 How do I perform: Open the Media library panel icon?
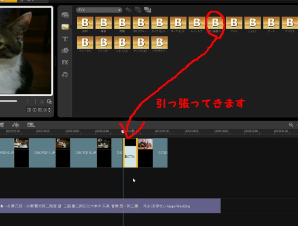tap(65, 15)
